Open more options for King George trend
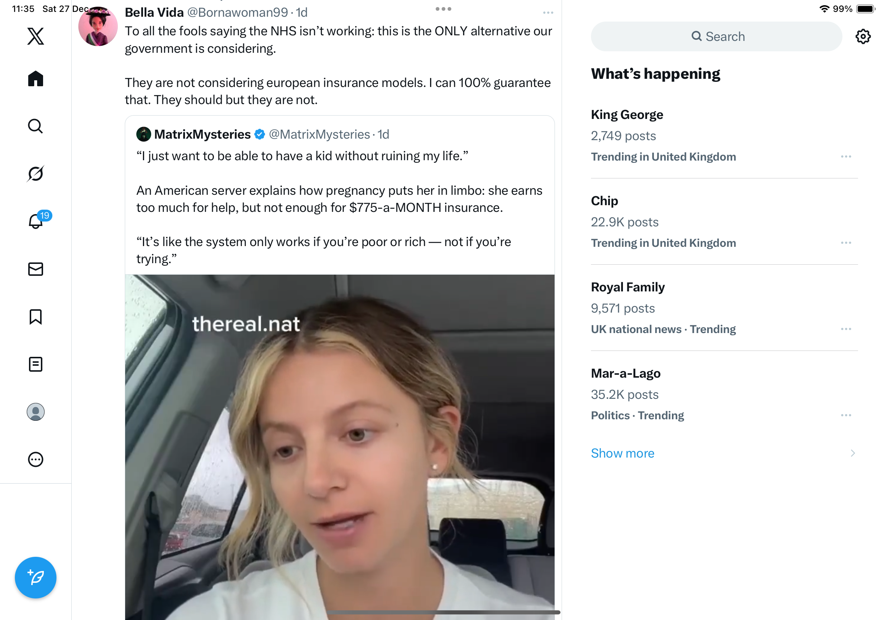This screenshot has height=620, width=887. (x=846, y=156)
